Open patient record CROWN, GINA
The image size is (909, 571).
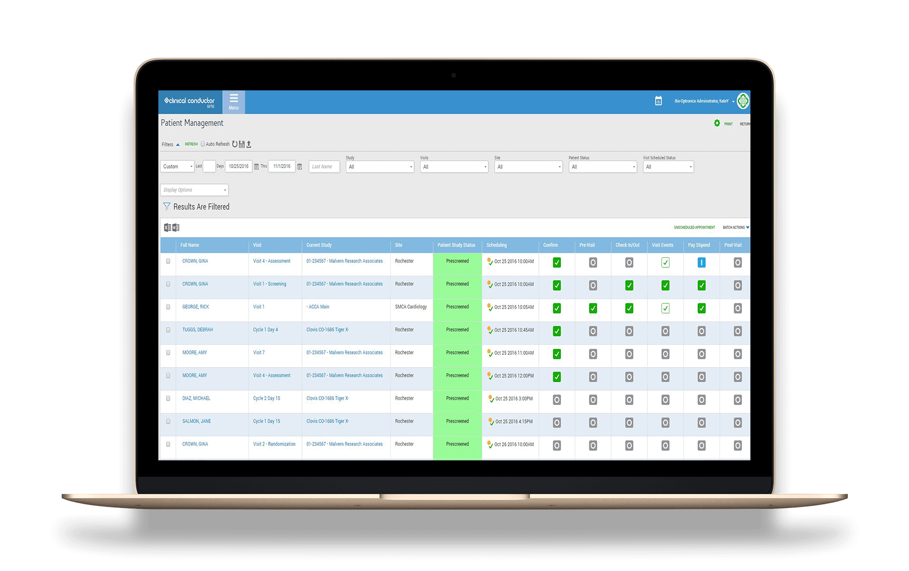[194, 261]
